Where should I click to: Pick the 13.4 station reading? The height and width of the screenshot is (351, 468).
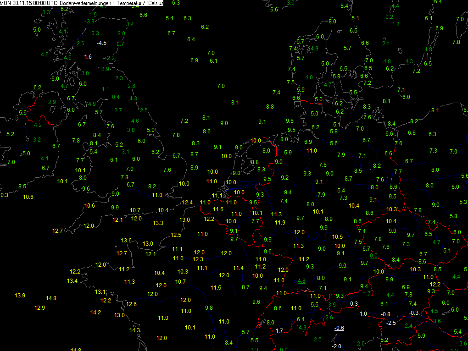point(72,281)
